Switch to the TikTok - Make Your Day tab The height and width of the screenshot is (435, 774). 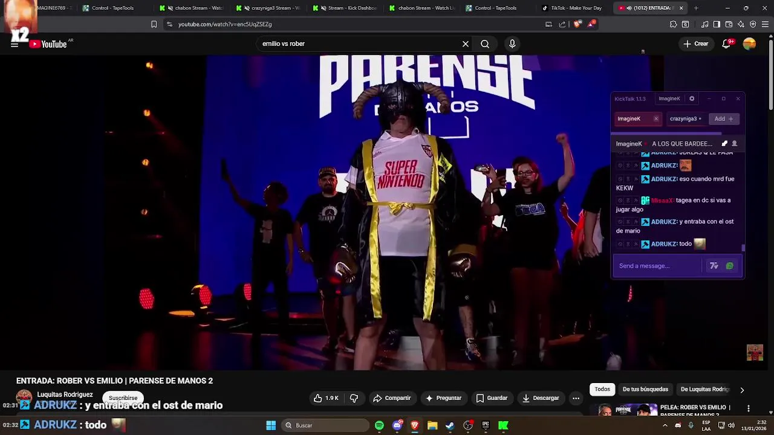coord(571,8)
